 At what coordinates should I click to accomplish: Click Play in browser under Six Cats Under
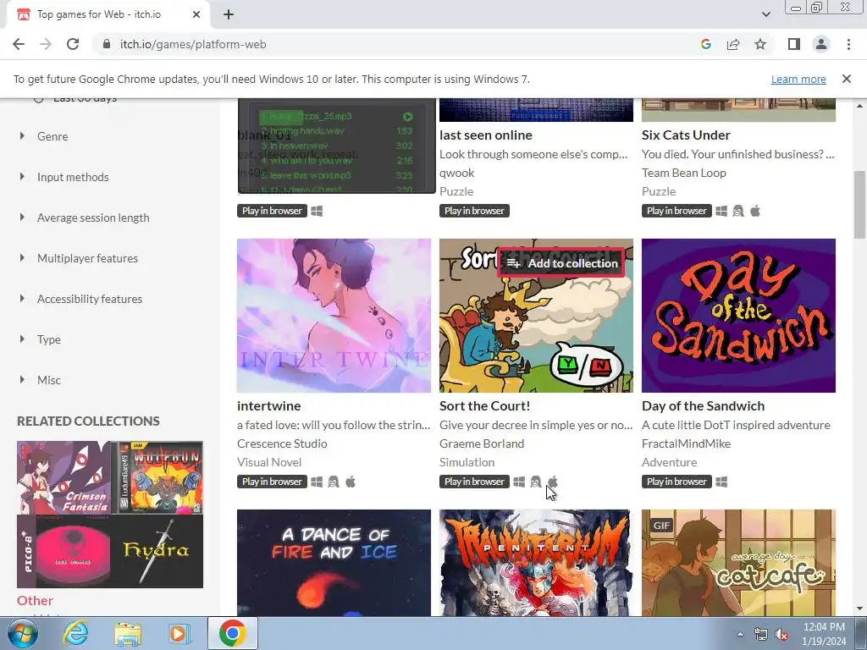pos(676,211)
